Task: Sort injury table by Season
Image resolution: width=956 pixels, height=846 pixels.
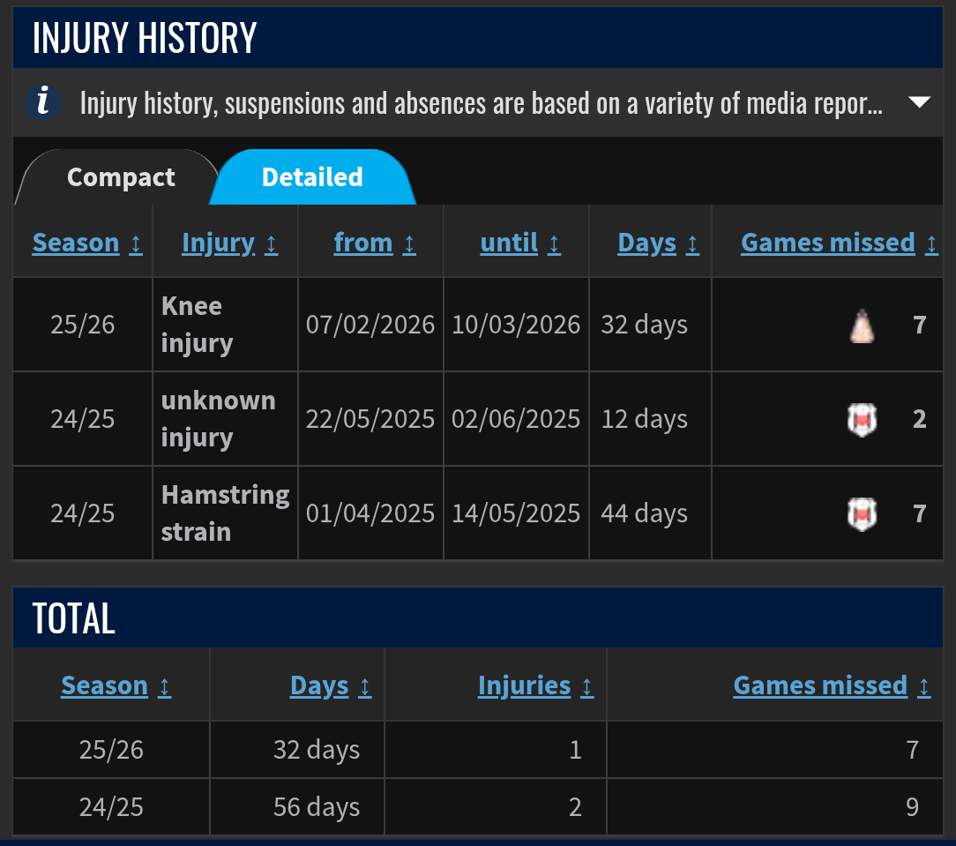Action: (x=76, y=243)
